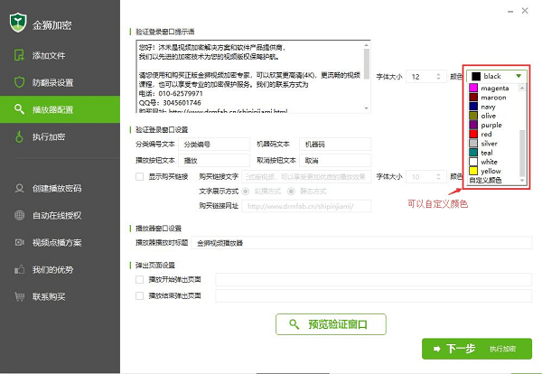
Task: Click the 创建播放密码 user icon
Action: tap(19, 189)
